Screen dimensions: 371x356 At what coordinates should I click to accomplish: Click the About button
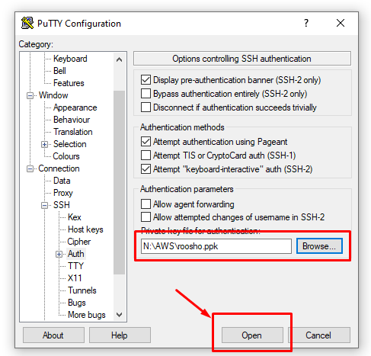tap(53, 335)
